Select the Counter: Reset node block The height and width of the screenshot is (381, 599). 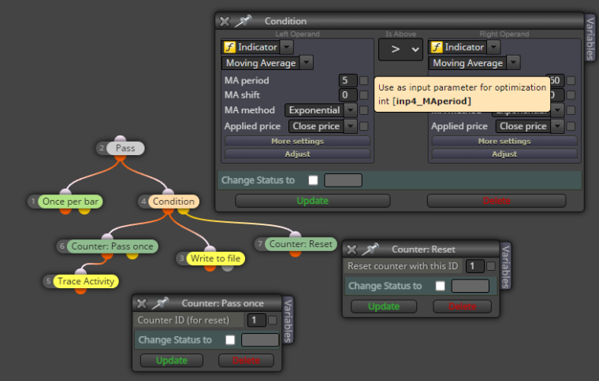click(x=300, y=244)
